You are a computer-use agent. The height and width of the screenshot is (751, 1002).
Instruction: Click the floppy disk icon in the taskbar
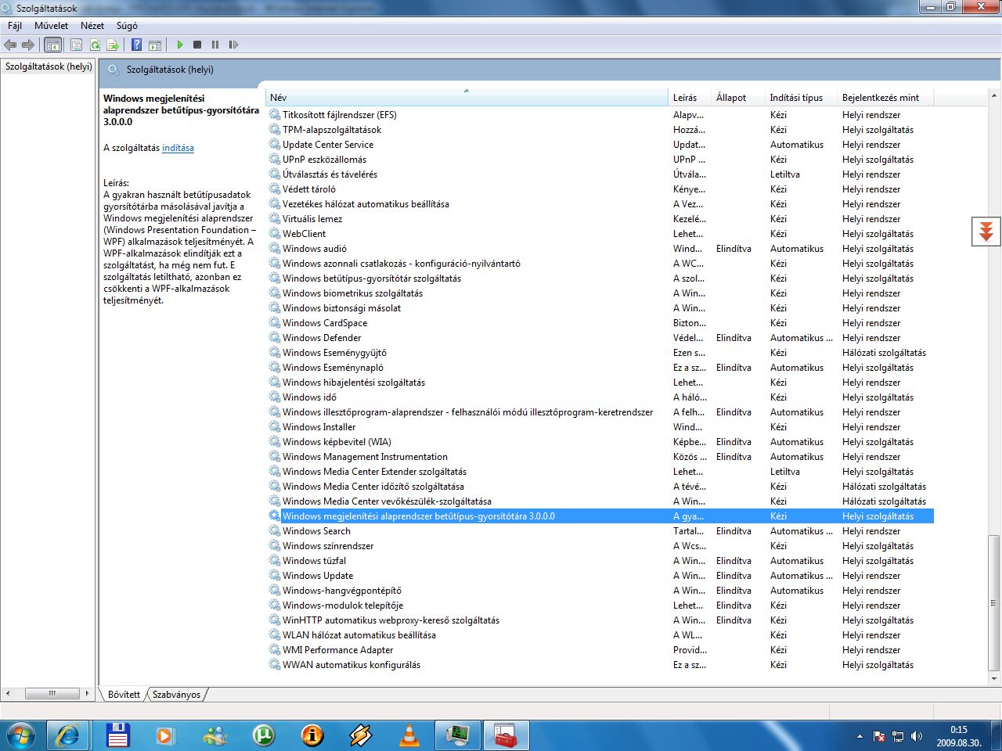coord(117,735)
